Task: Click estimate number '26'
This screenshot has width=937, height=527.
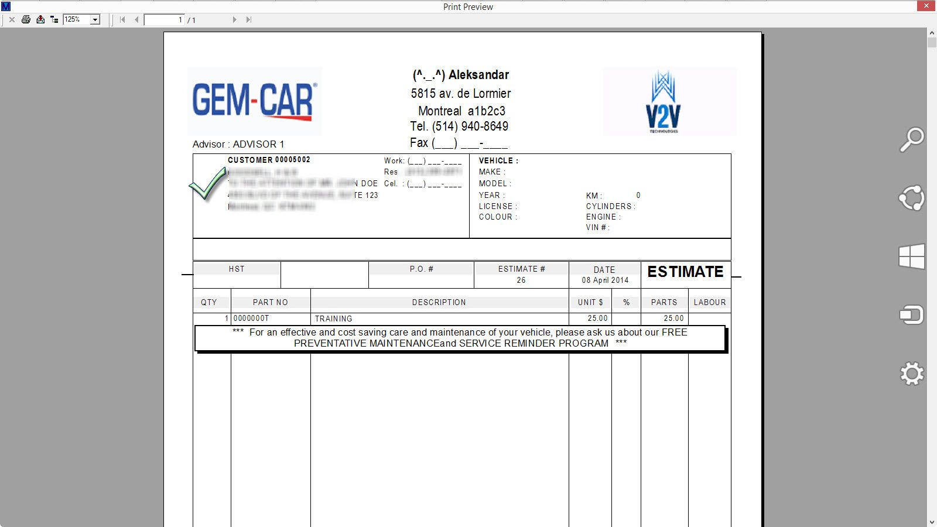Action: (x=521, y=280)
